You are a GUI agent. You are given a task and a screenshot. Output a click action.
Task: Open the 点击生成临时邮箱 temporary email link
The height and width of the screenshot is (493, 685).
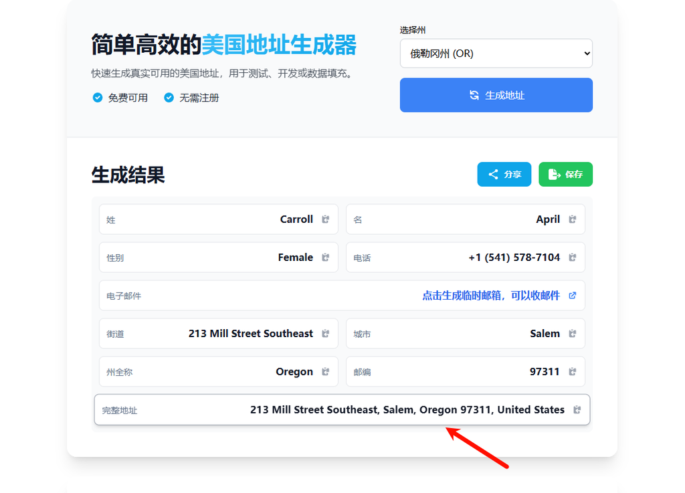click(491, 296)
